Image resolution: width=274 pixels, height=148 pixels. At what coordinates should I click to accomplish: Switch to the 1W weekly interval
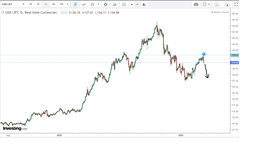[62, 4]
